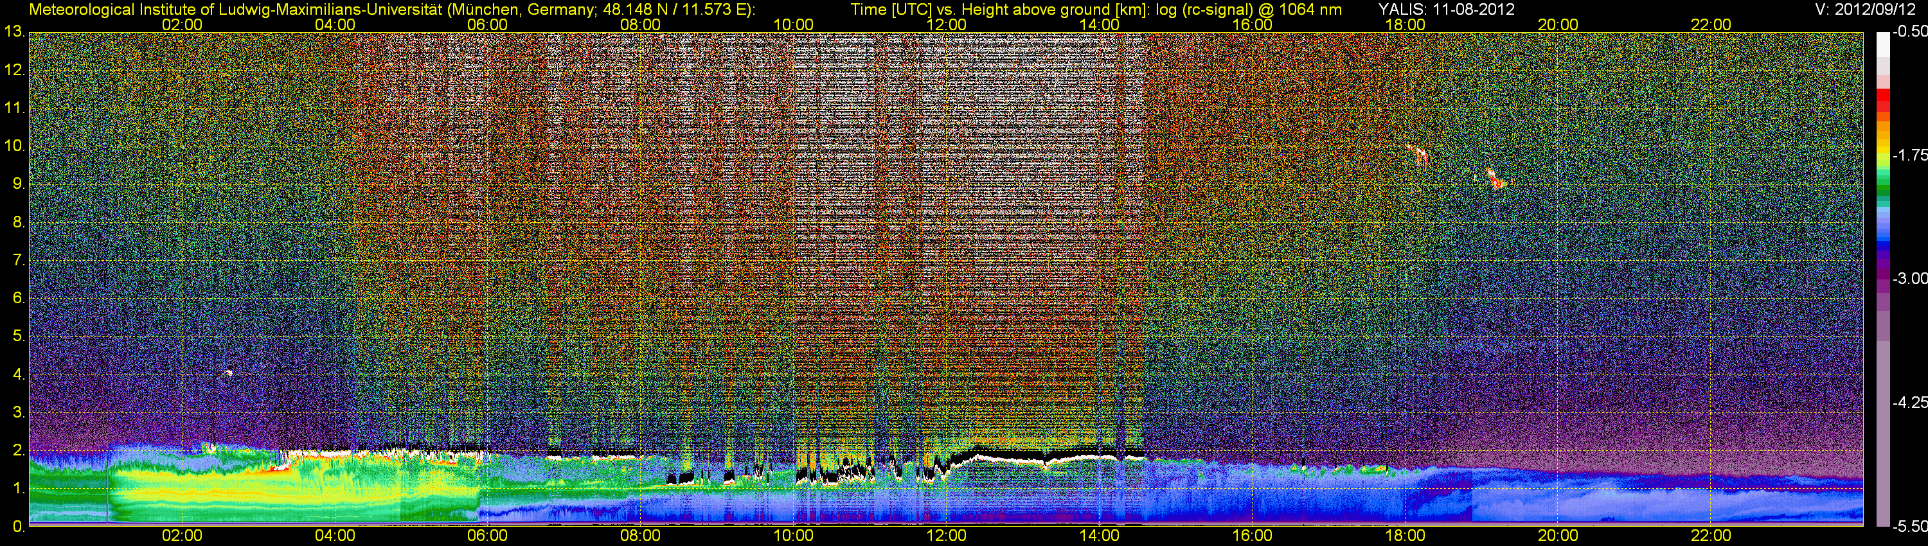Click the "5." height axis label
The width and height of the screenshot is (1928, 546).
19,337
